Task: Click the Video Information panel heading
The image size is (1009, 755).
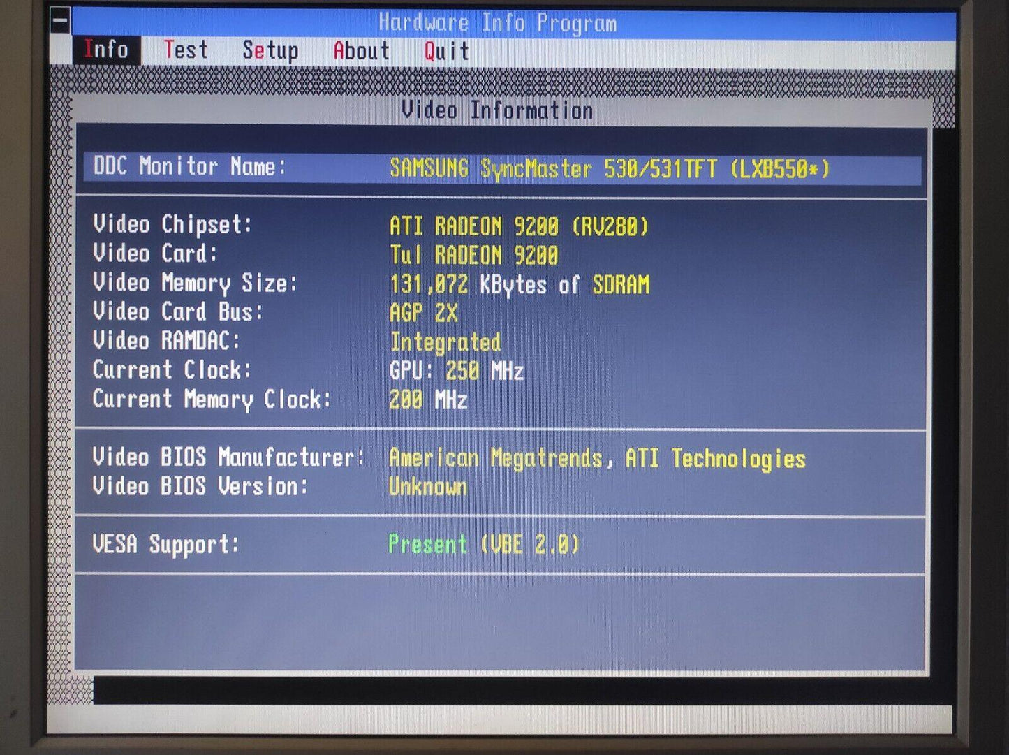Action: [x=496, y=110]
